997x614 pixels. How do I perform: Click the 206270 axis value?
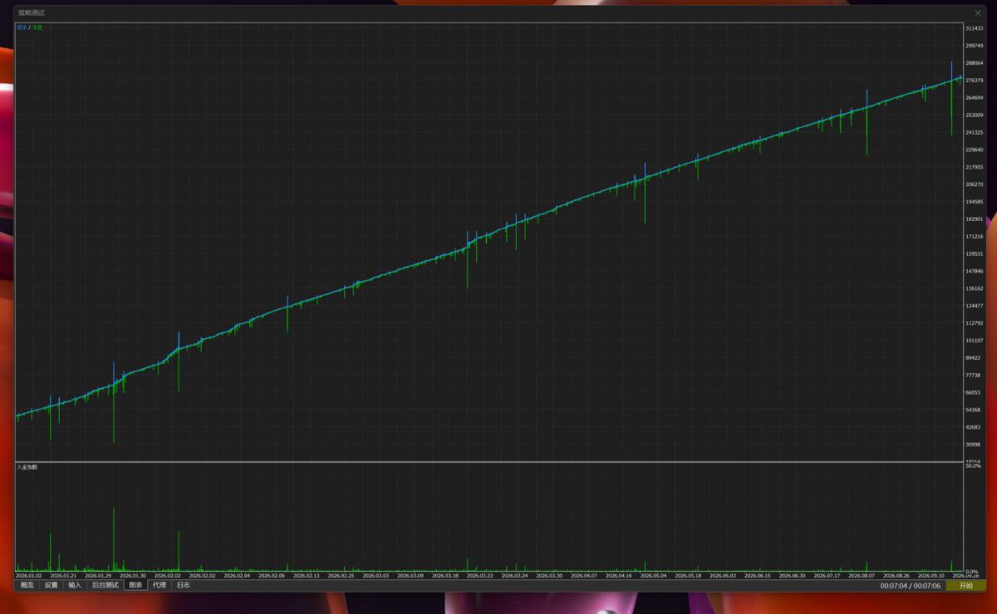pos(975,184)
